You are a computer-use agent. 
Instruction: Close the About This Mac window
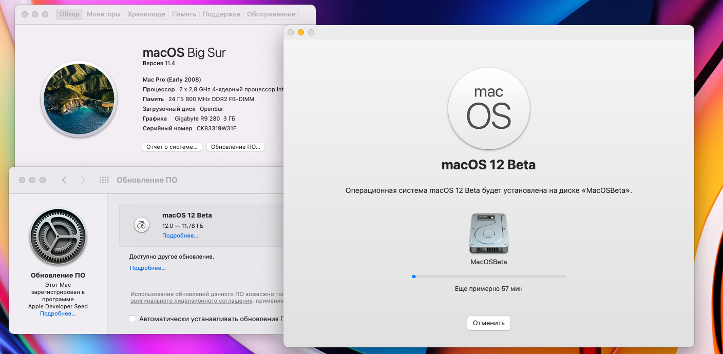25,14
